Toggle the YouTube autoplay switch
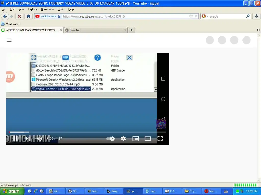 [x=111, y=139]
